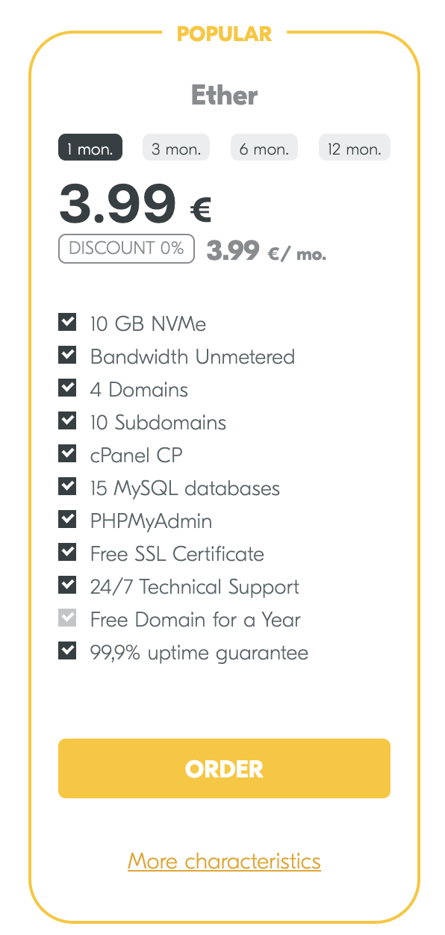Select the 12 mon. billing period
The height and width of the screenshot is (935, 445).
tap(355, 148)
